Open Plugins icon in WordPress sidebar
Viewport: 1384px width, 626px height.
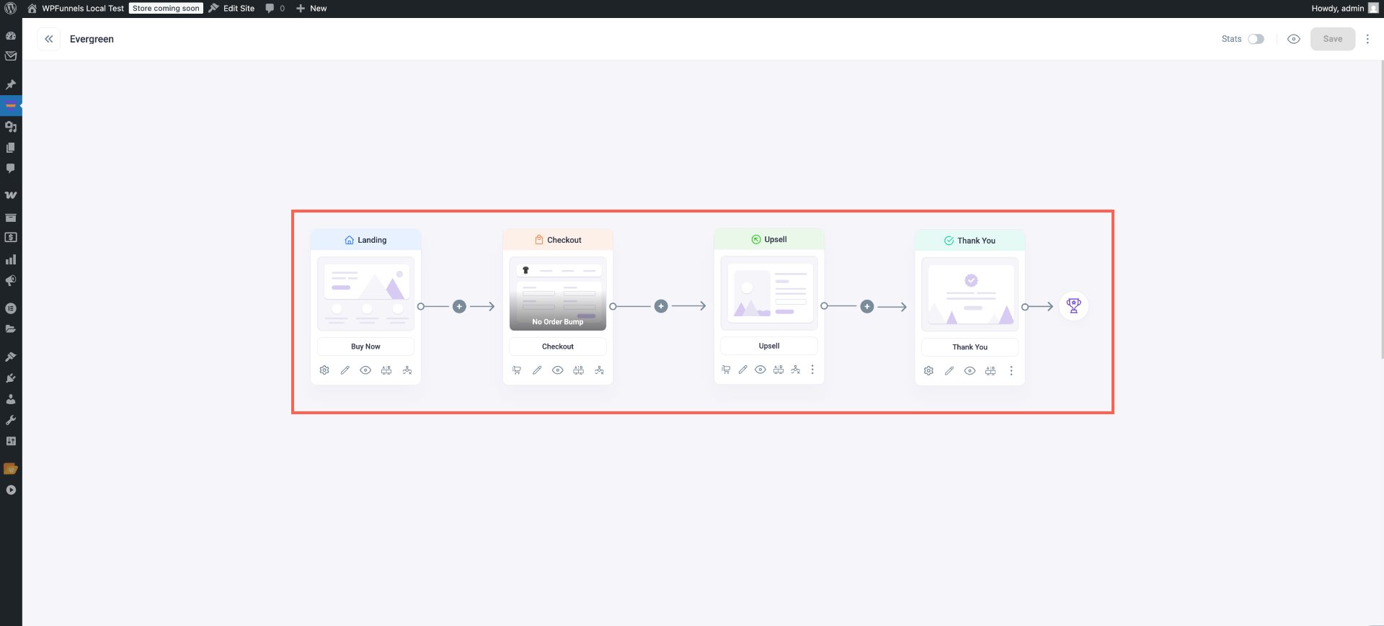point(11,378)
